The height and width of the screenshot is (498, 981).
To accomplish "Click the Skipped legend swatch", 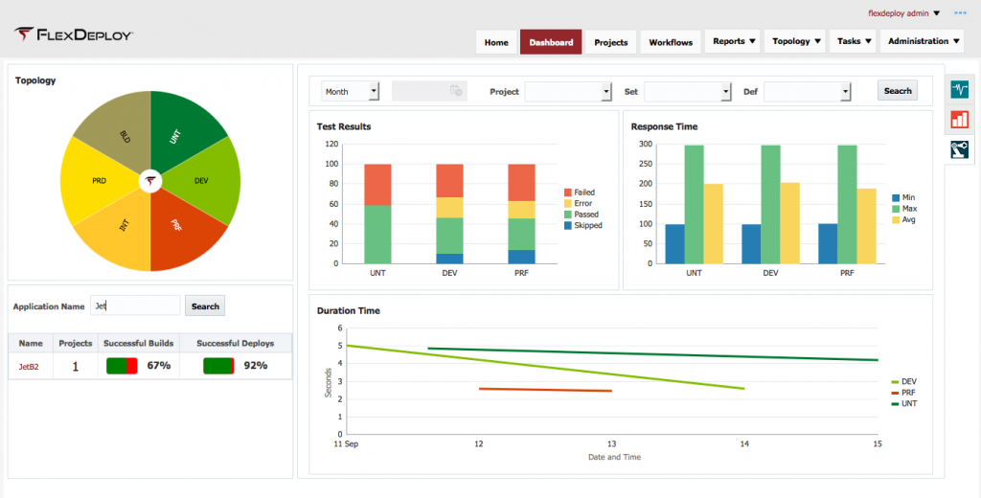I will click(x=567, y=225).
